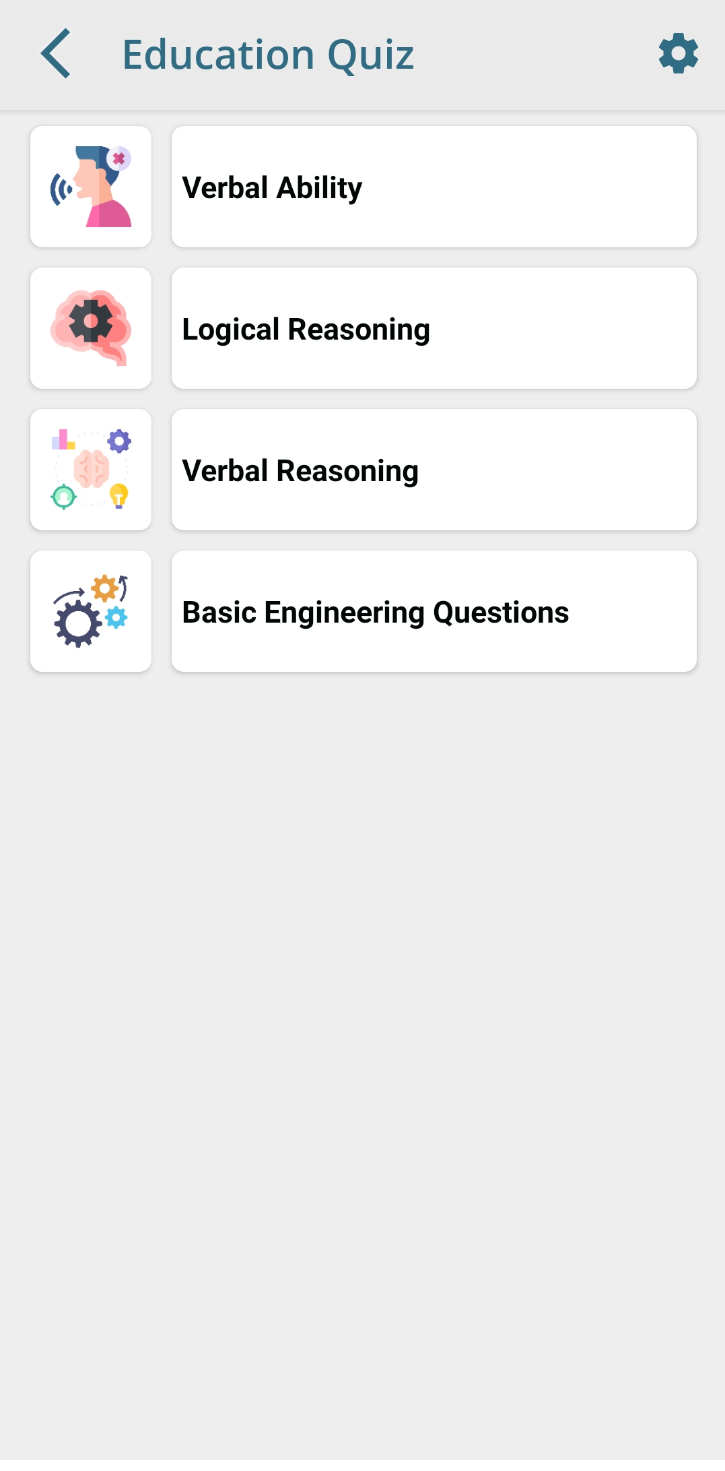Tap the small blue gear in engineering icon
This screenshot has width=725, height=1471.
tap(116, 617)
